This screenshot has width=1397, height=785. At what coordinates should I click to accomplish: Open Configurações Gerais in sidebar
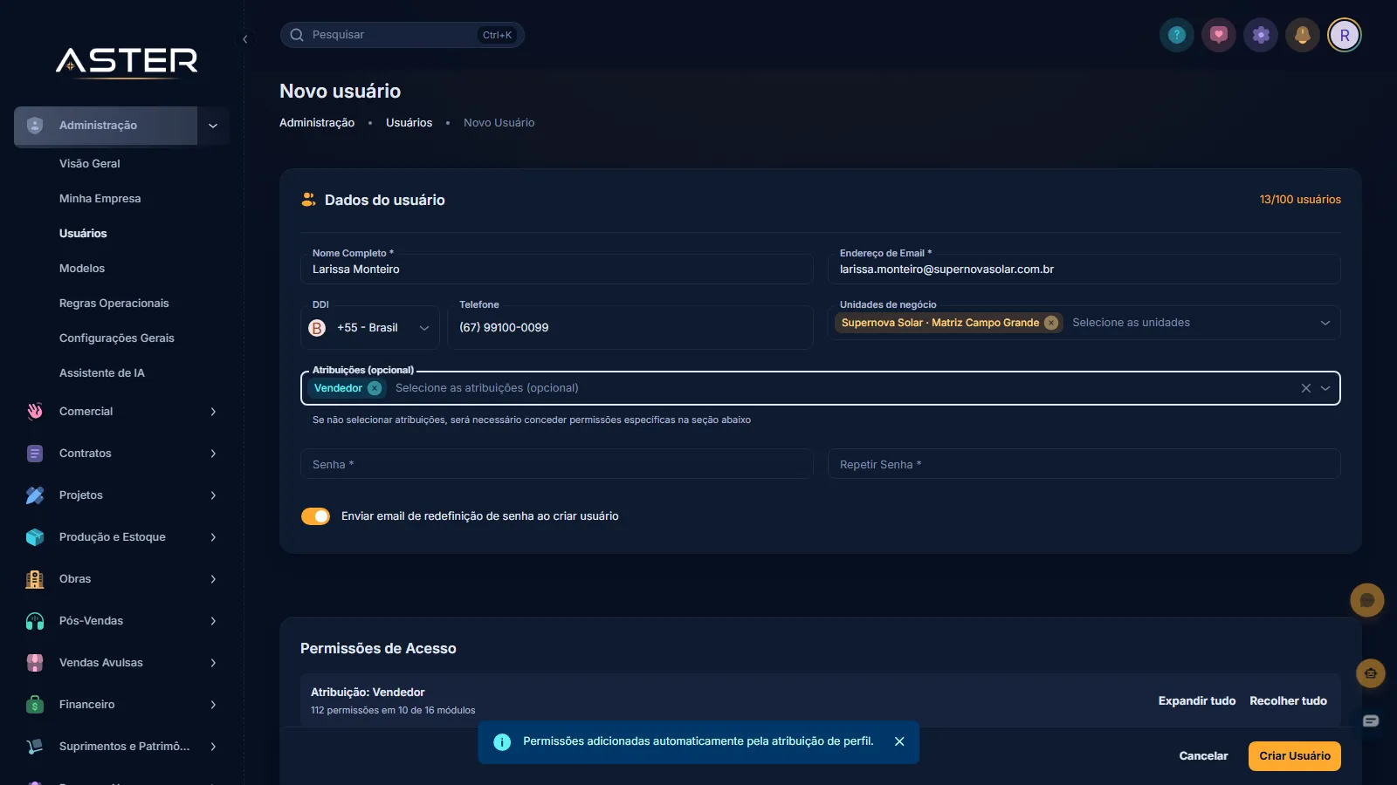click(117, 338)
